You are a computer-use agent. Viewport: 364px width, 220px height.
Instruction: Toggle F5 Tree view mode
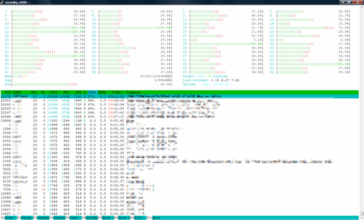(73, 218)
